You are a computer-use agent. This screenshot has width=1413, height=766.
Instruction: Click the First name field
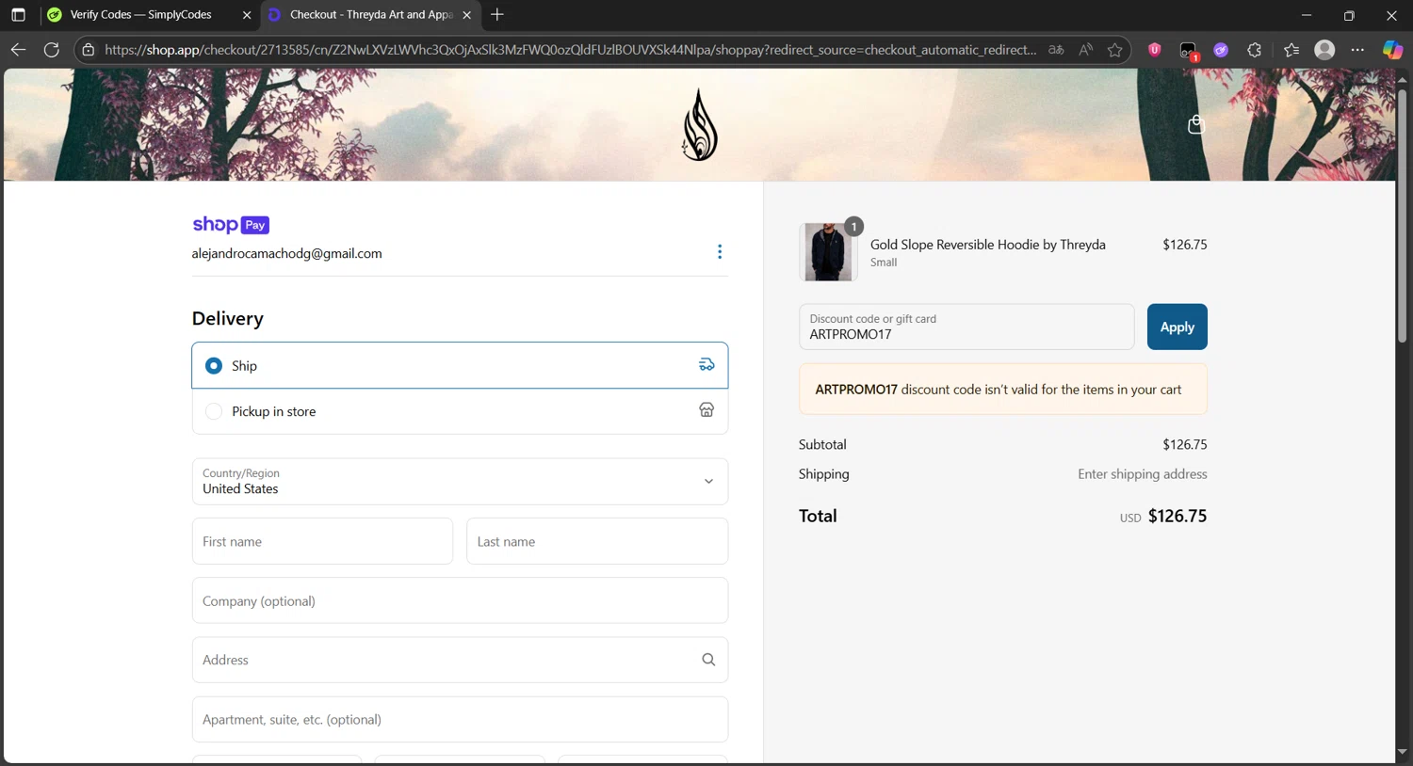[322, 541]
